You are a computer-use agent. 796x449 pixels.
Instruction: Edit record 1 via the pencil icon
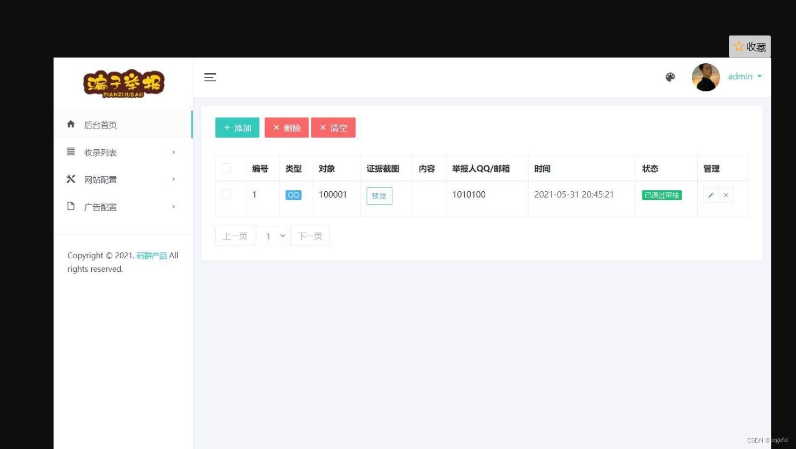[711, 195]
